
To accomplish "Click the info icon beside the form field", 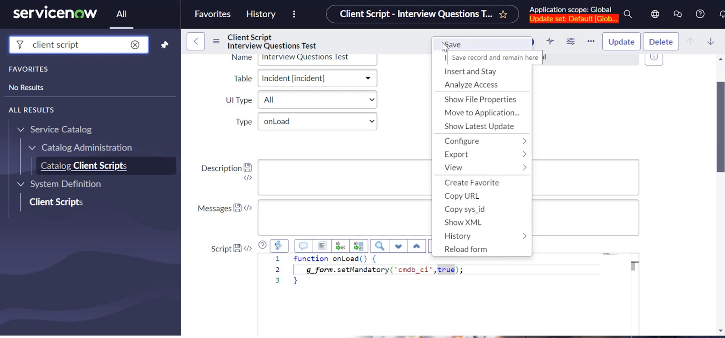I will click(654, 58).
